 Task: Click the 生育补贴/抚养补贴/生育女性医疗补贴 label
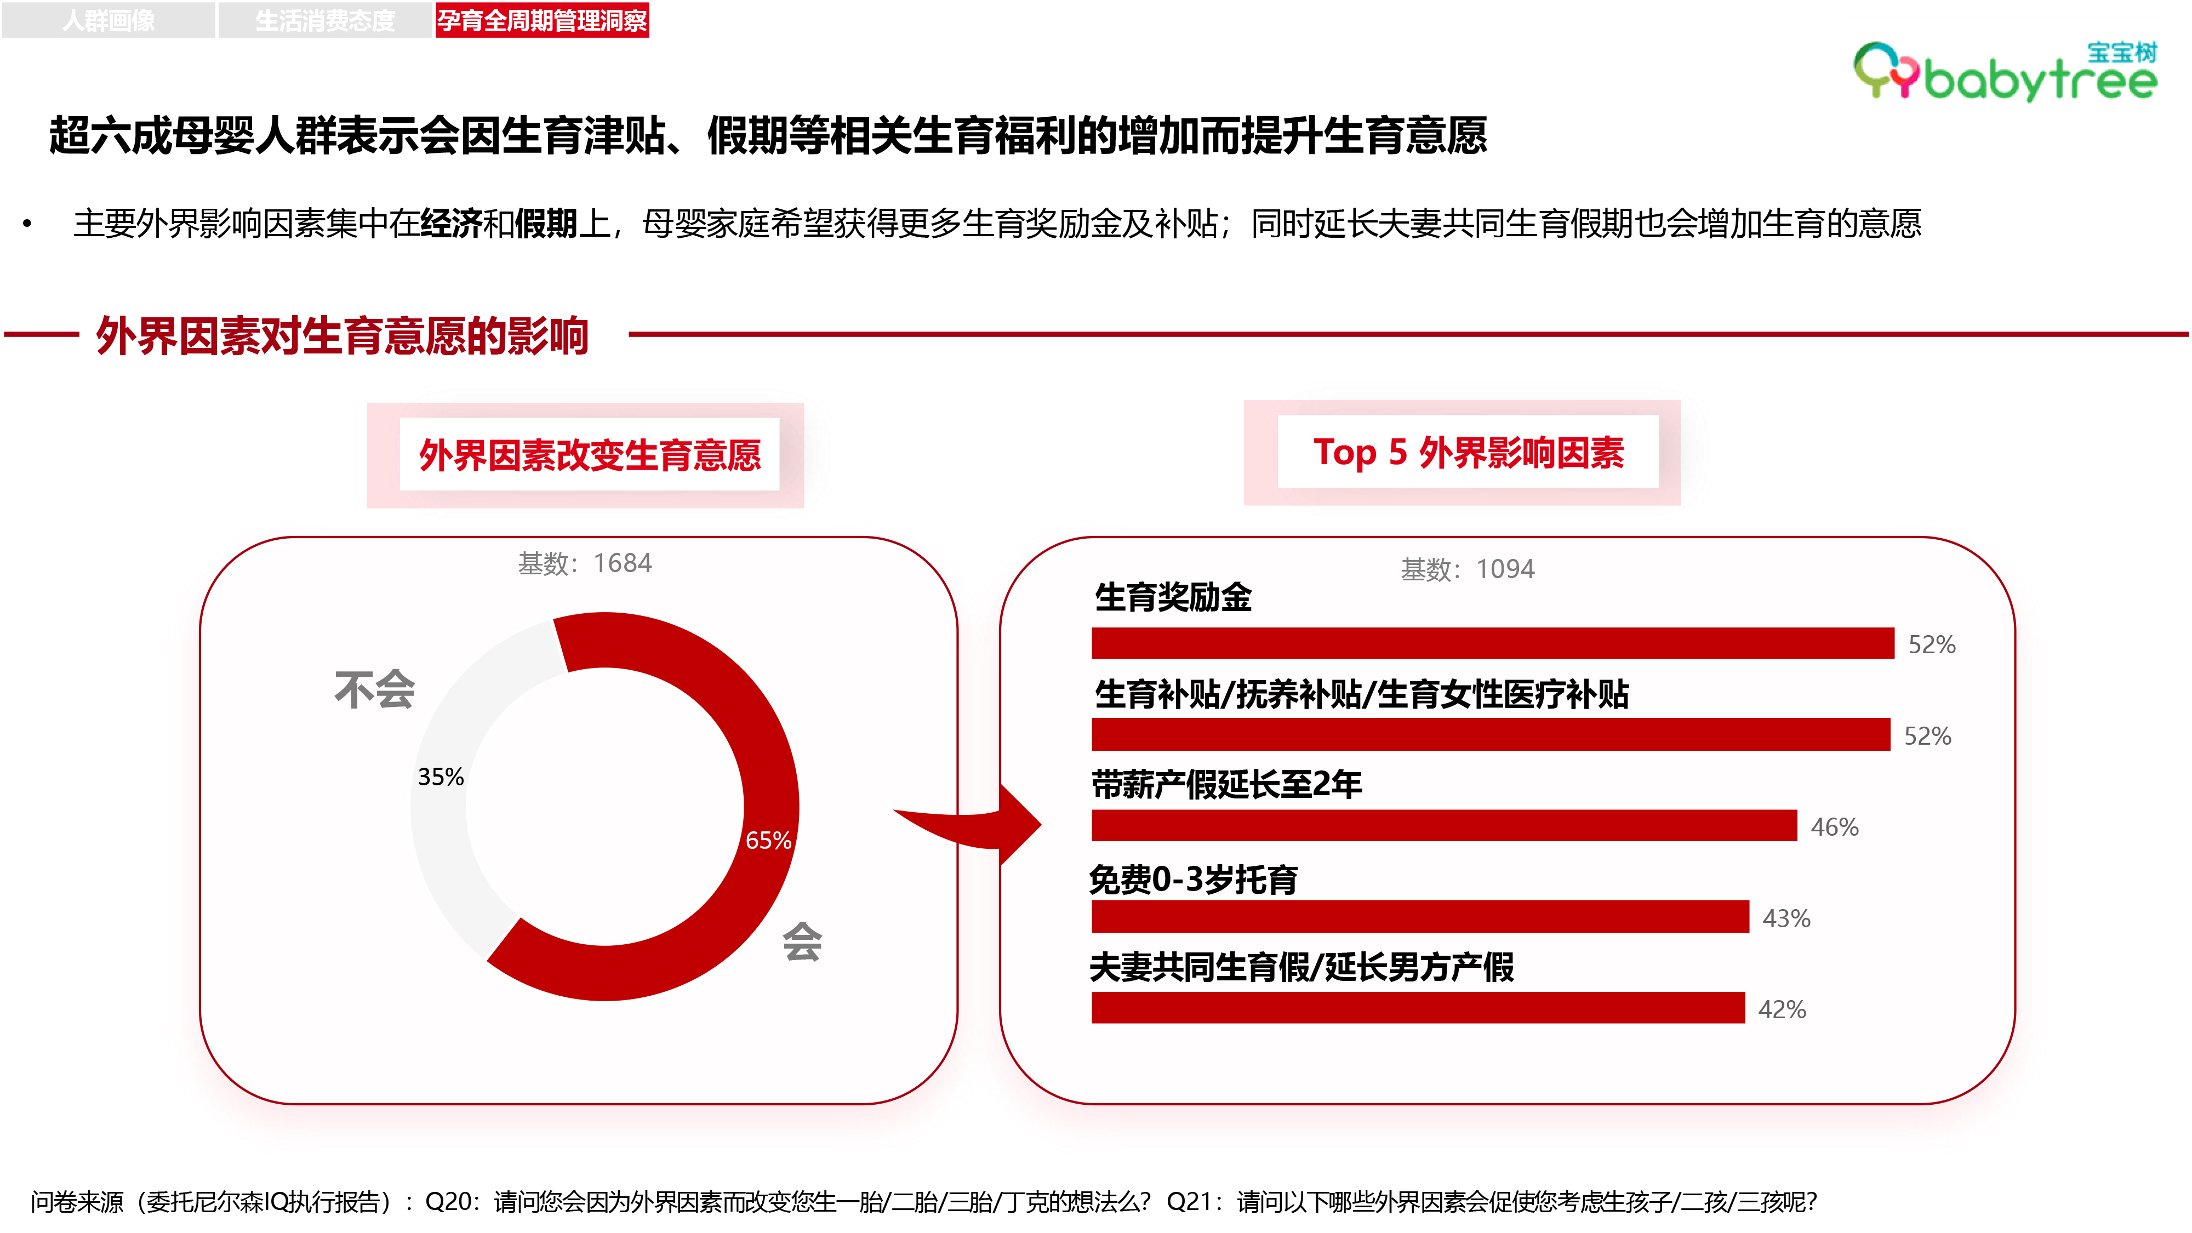click(x=1361, y=694)
